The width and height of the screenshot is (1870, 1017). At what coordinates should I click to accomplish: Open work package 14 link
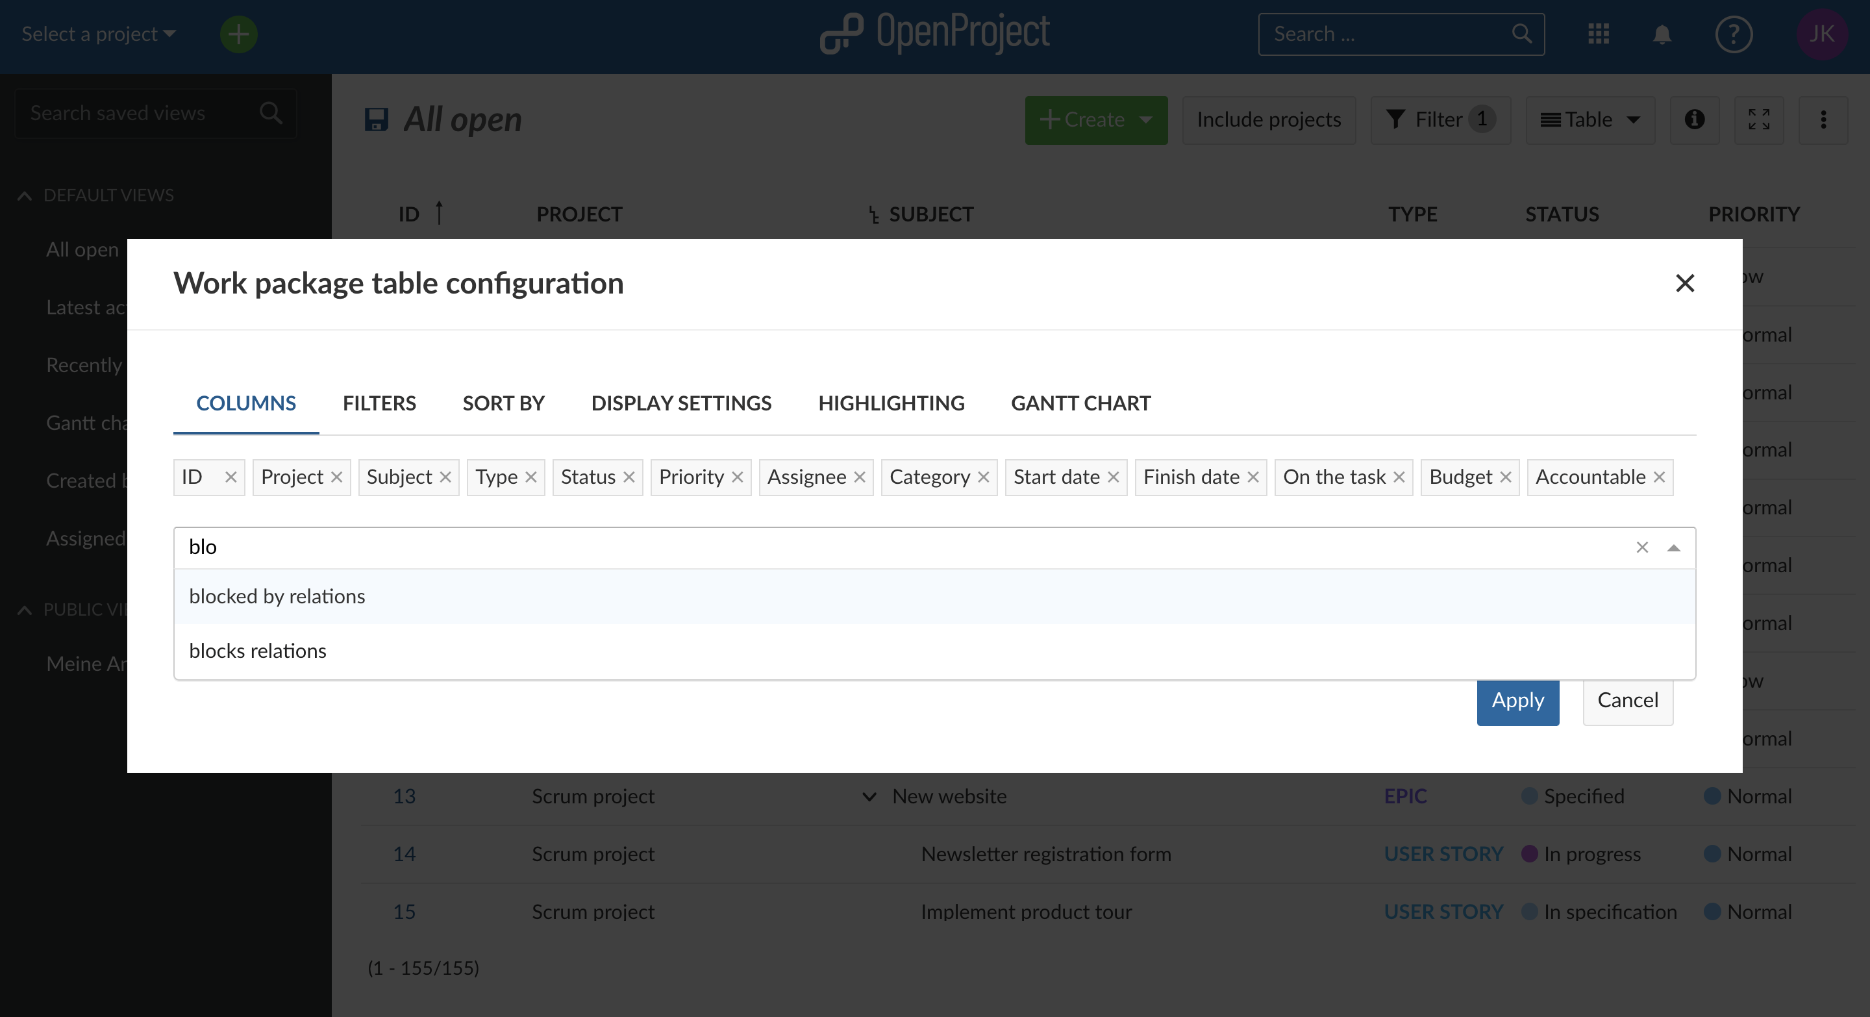(x=404, y=854)
